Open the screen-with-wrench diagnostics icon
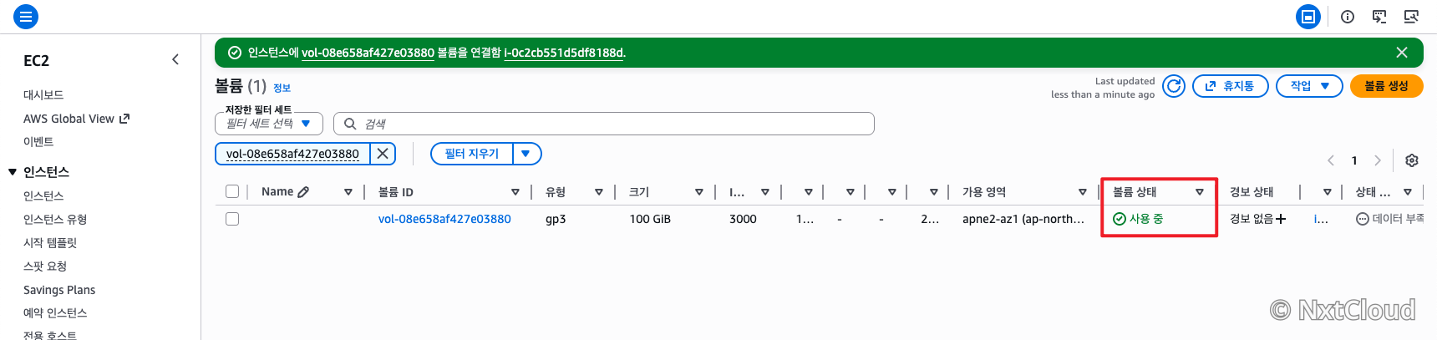The image size is (1437, 340). [1411, 16]
